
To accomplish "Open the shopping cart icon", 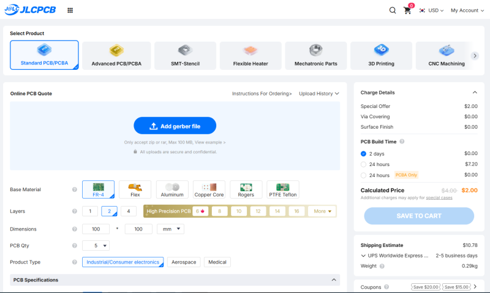I will [407, 10].
